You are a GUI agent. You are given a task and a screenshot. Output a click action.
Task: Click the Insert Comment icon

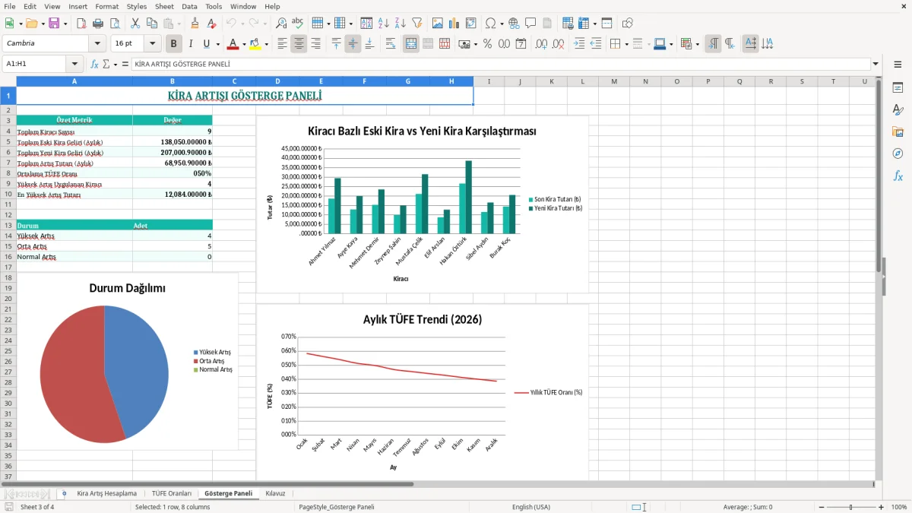530,24
